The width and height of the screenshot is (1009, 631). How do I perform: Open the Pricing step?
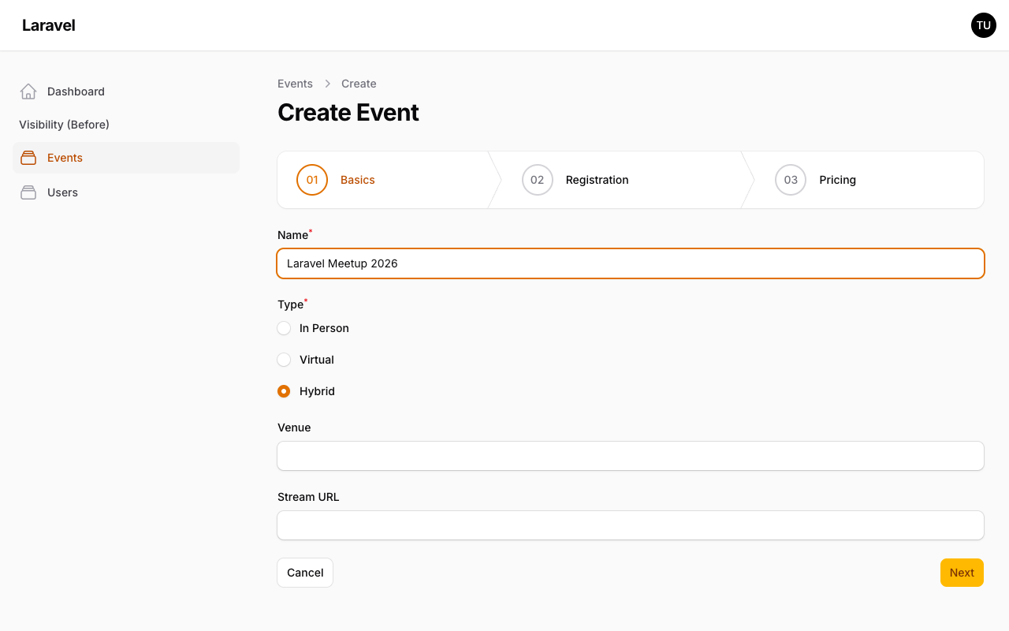[837, 180]
